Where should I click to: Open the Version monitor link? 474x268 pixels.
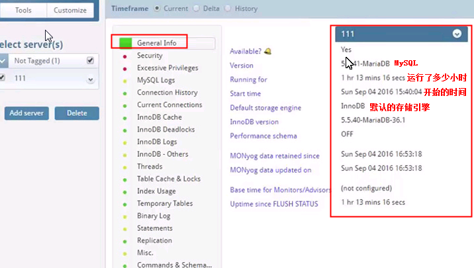(242, 66)
